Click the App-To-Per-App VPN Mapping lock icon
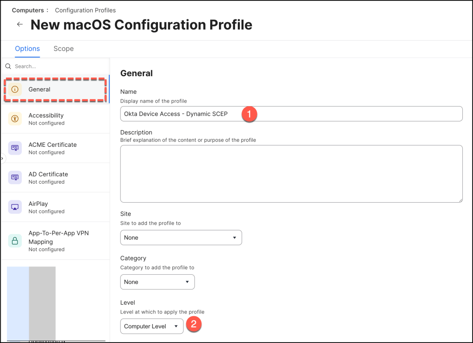This screenshot has height=343, width=473. [x=15, y=241]
